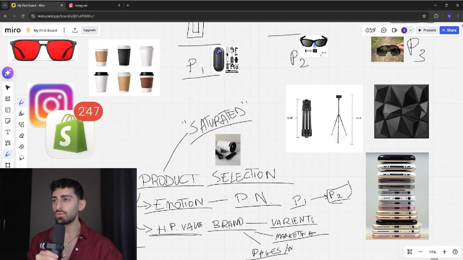Open the Miro AI sparkle assistant
Screen dimensions: 463x260
click(x=8, y=73)
